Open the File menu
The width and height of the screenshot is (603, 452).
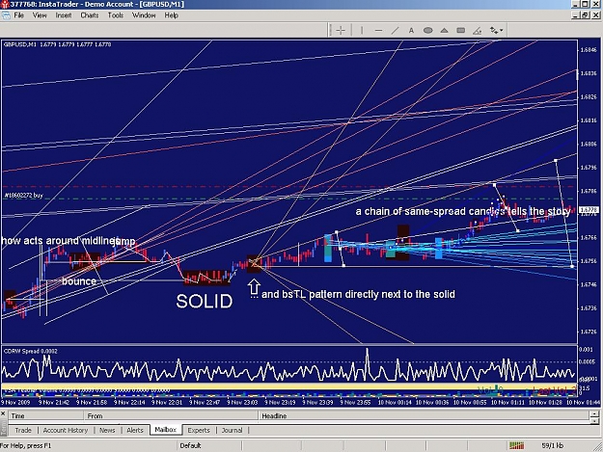point(19,15)
